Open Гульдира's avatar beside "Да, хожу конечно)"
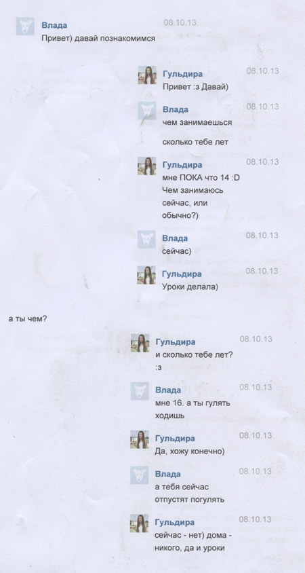This screenshot has height=573, width=305. (140, 439)
